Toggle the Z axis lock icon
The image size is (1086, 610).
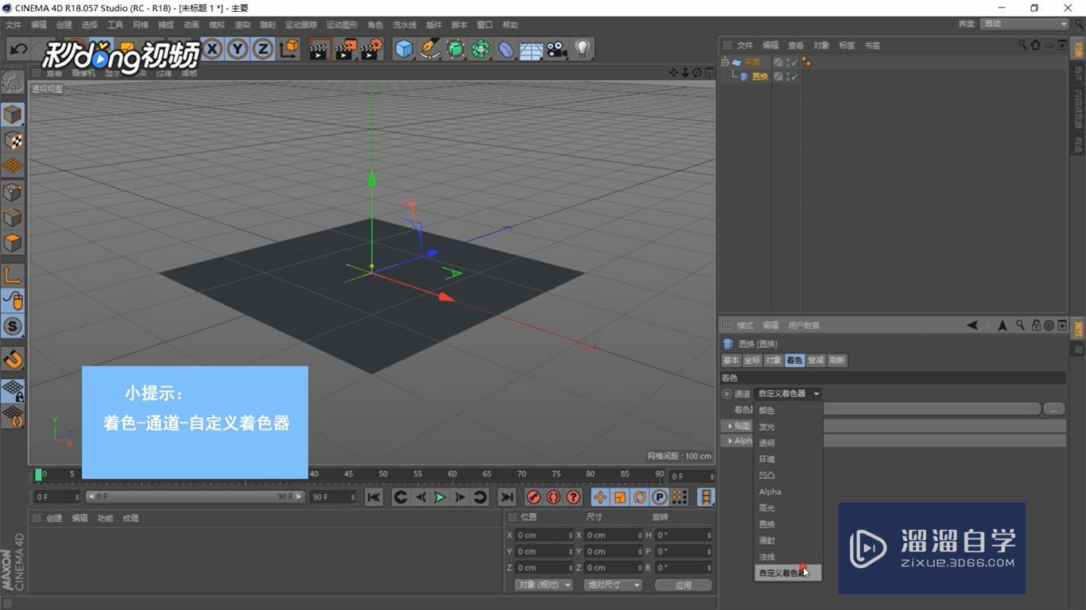262,49
